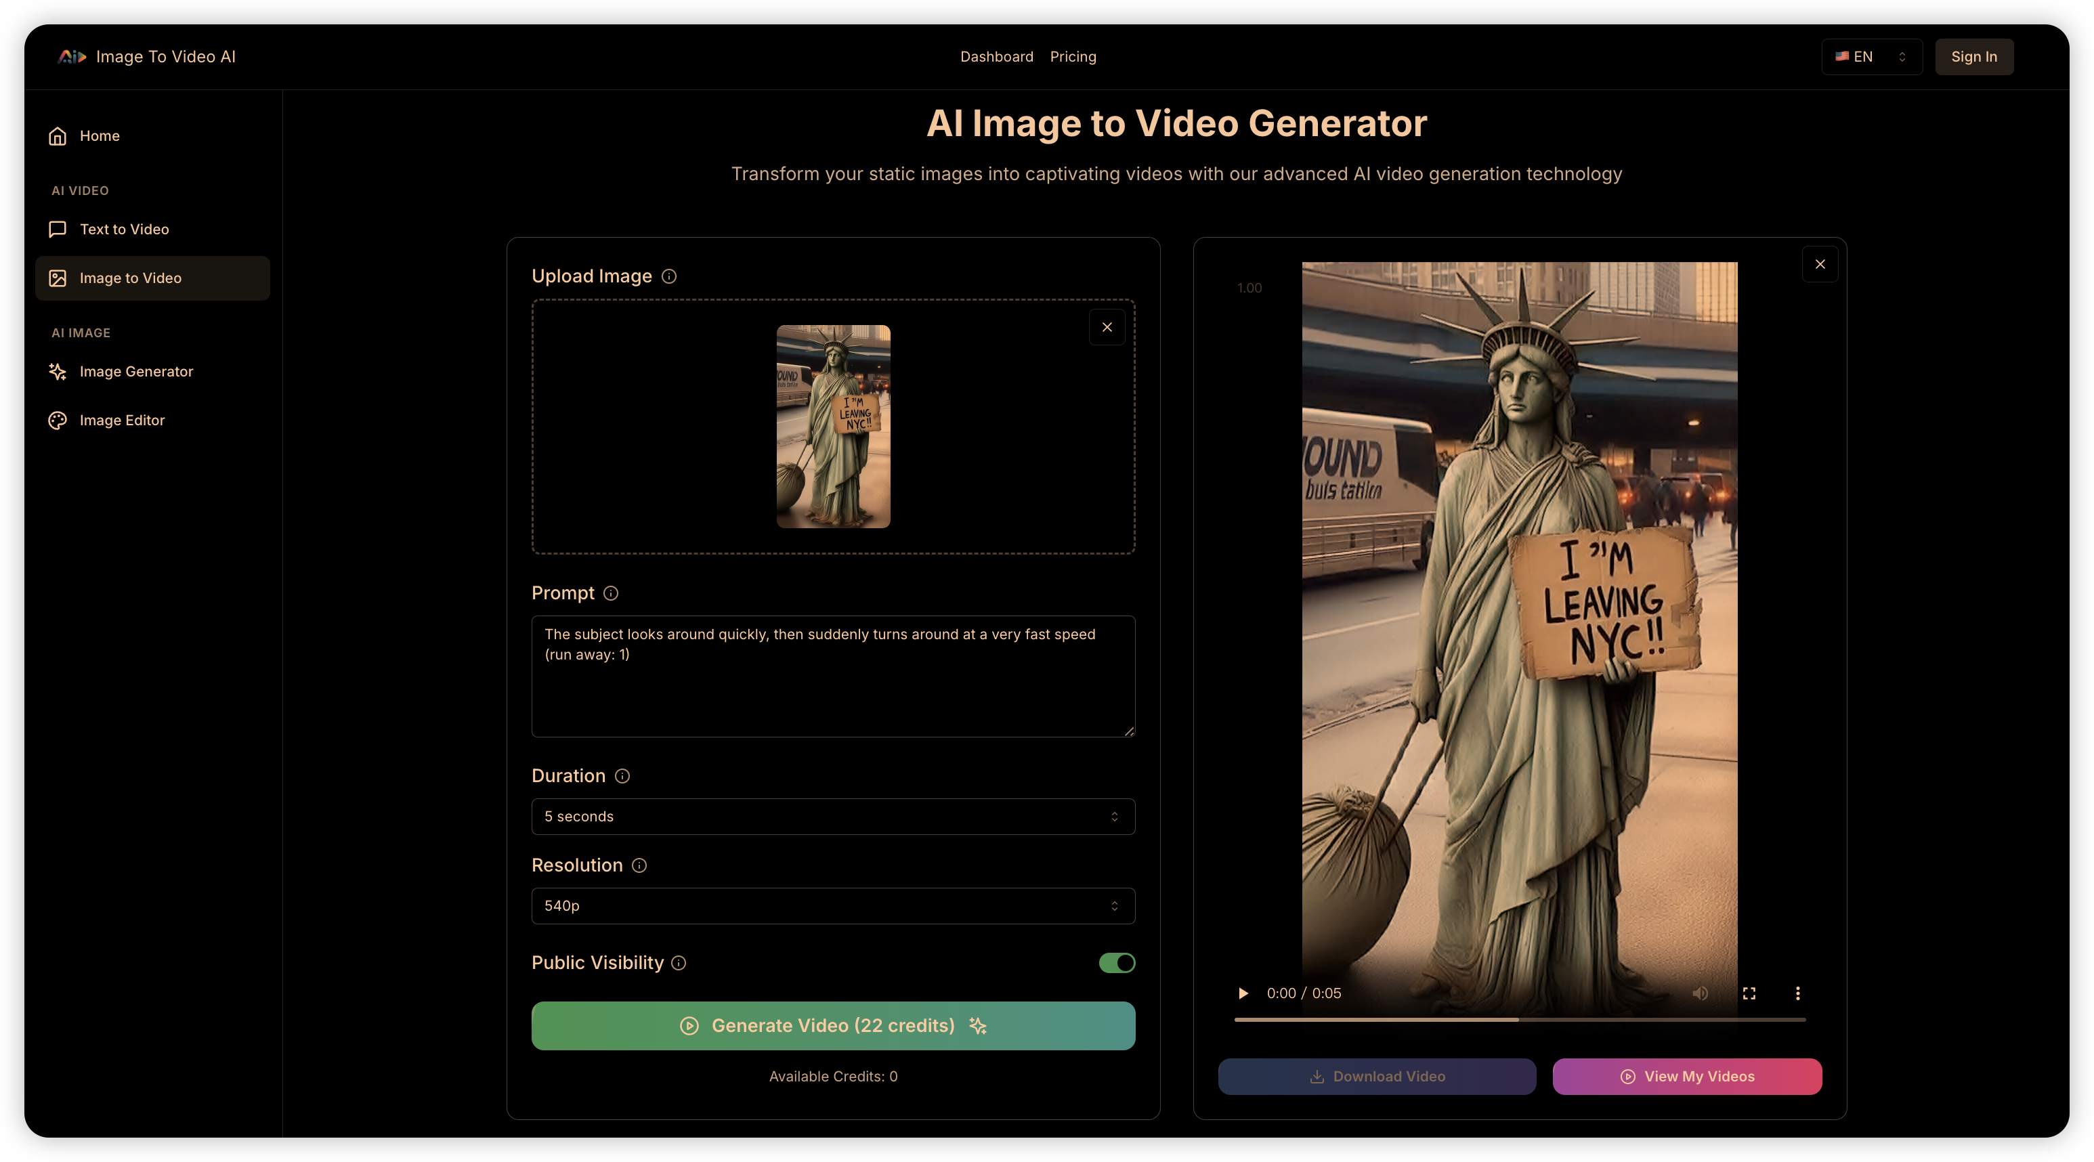Click the Duration info icon

[x=622, y=776]
